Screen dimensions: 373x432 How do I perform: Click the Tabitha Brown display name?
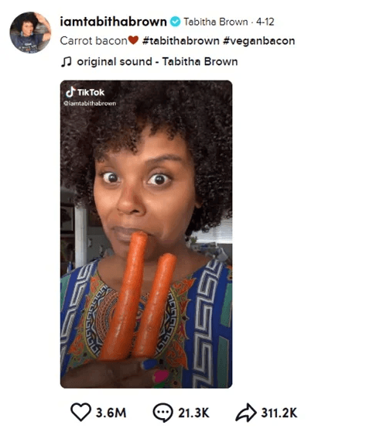[216, 22]
